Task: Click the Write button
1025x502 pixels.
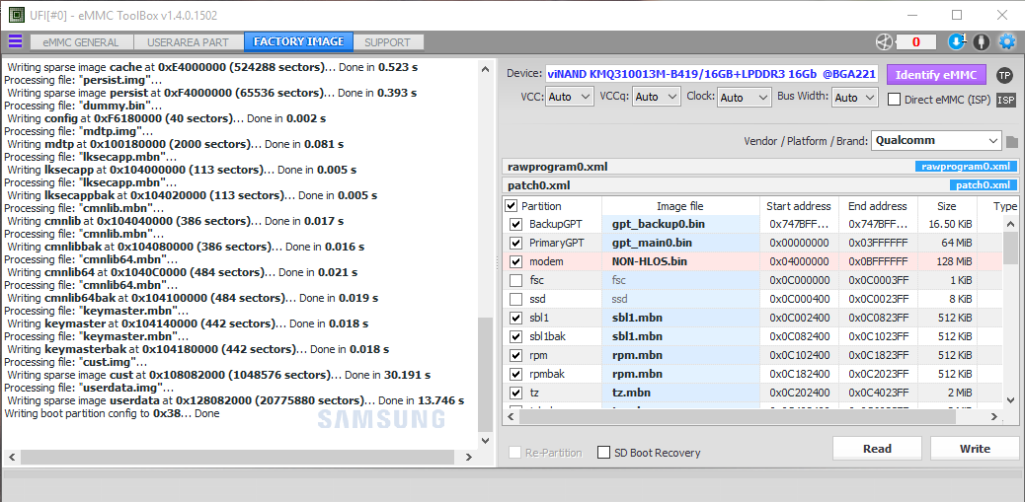Action: click(975, 449)
